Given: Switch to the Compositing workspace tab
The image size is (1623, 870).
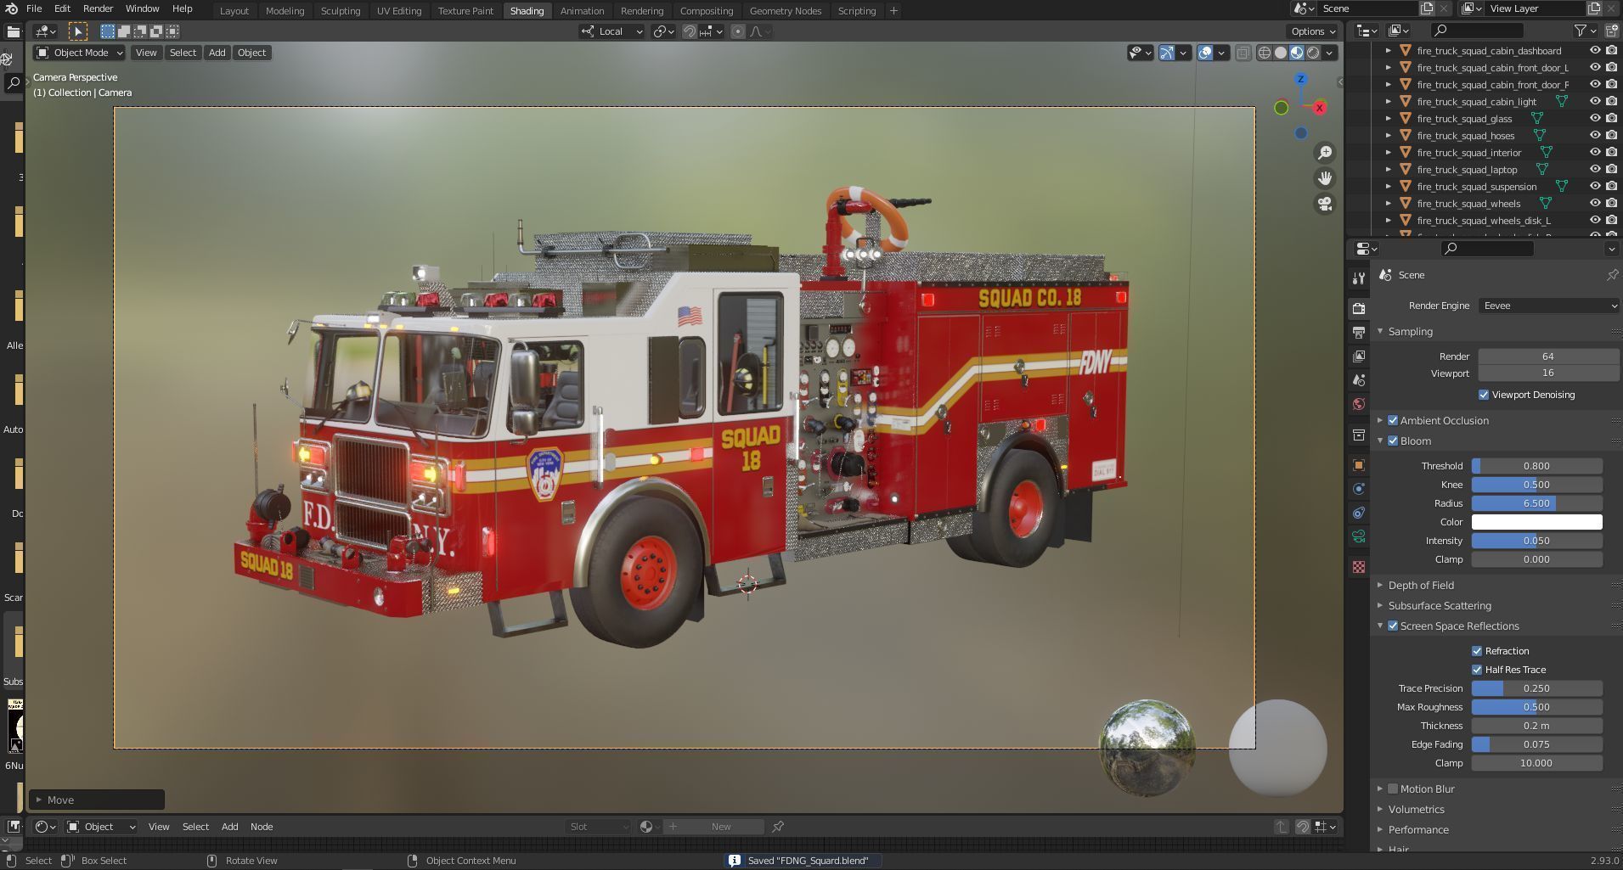Looking at the screenshot, I should click(x=706, y=11).
